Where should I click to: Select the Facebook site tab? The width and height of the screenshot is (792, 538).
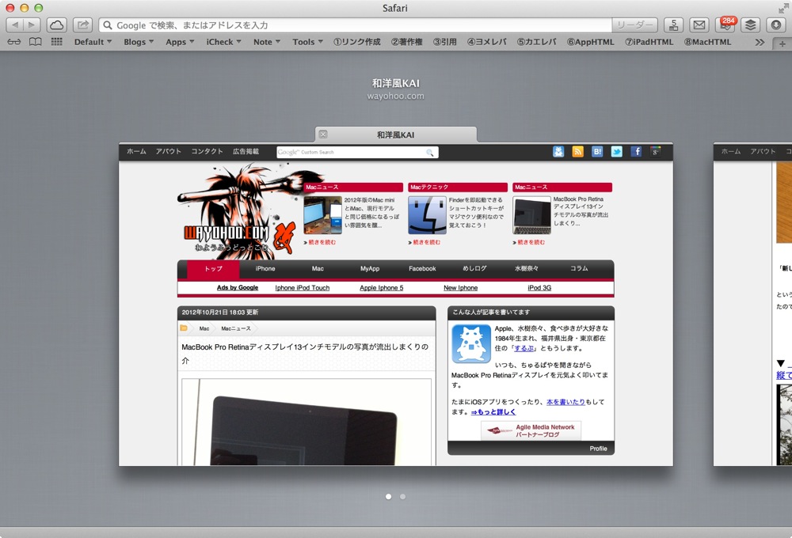(422, 268)
